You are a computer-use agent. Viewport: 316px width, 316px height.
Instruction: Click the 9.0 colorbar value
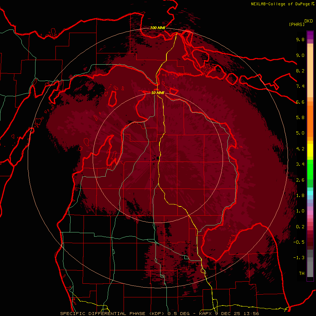coord(300,55)
